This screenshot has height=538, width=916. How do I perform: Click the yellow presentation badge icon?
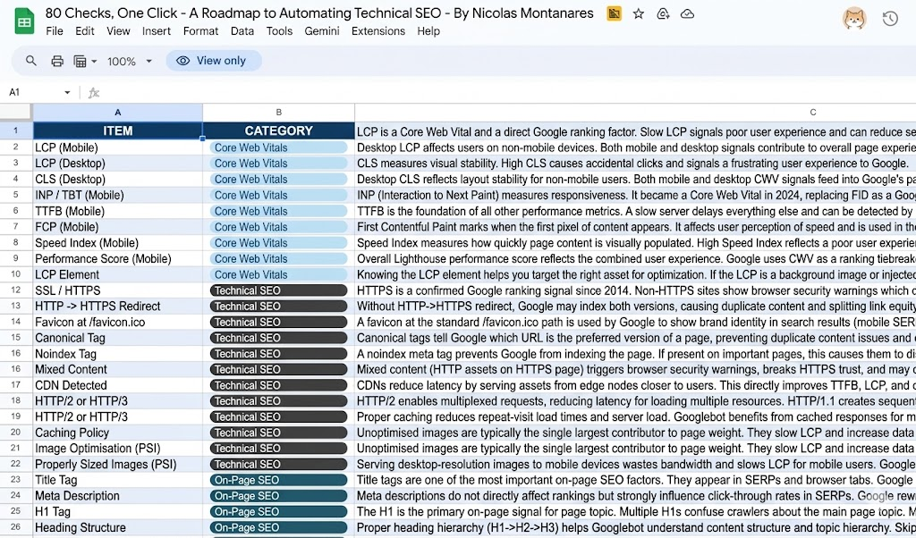pos(614,13)
